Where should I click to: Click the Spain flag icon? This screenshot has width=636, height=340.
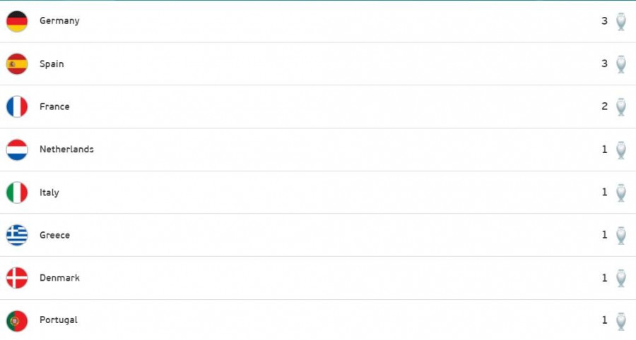coord(17,64)
